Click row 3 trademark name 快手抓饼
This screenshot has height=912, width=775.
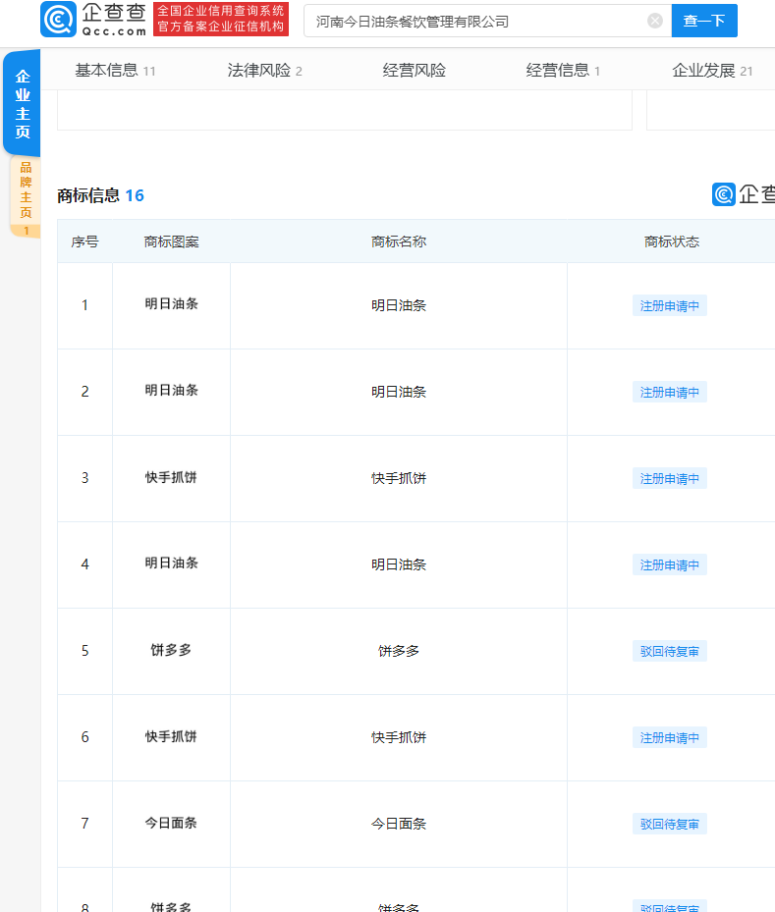(399, 478)
